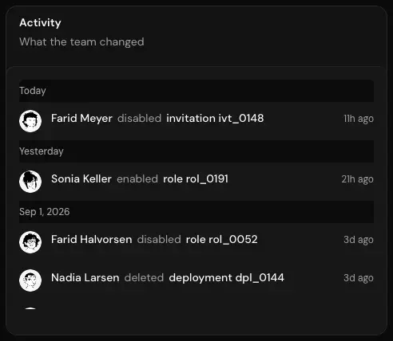
Task: Select the Sep 1, 2026 header
Action: point(196,212)
